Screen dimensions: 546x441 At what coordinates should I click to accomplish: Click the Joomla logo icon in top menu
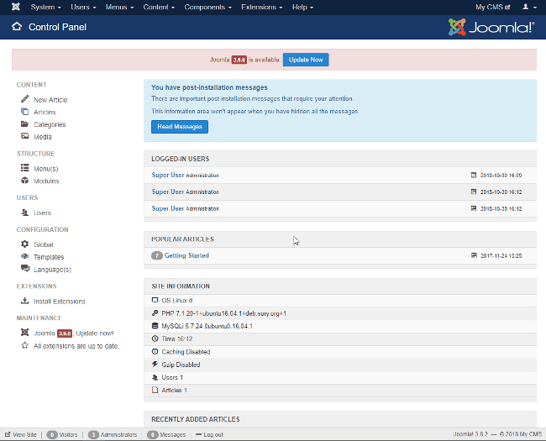tap(16, 7)
